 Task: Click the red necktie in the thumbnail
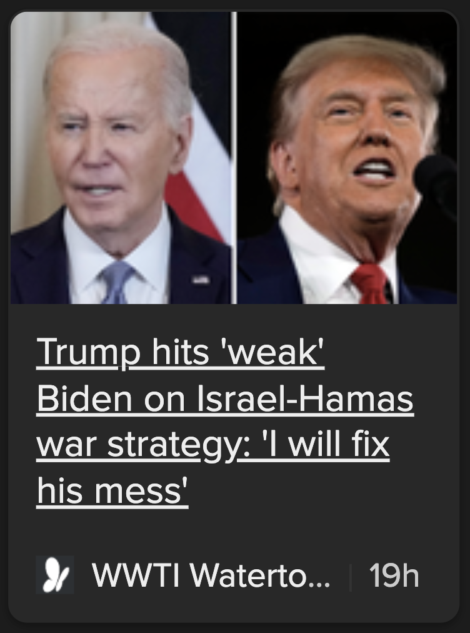point(371,283)
